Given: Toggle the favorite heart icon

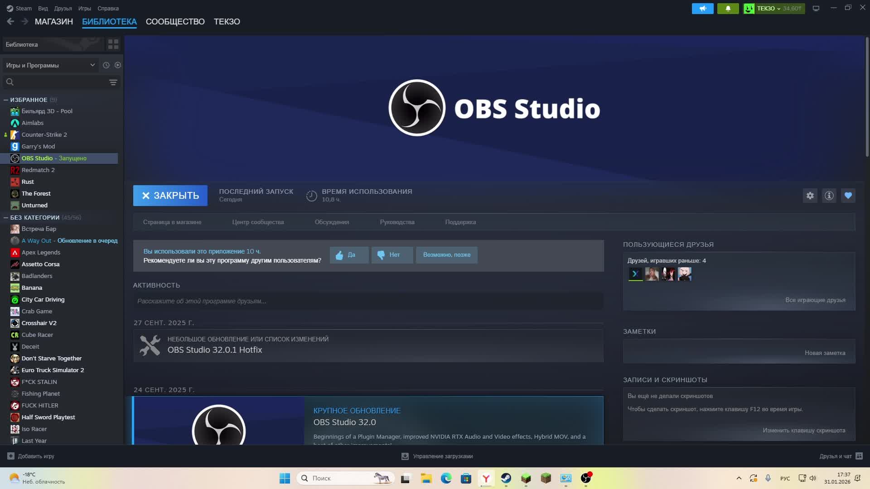Looking at the screenshot, I should click(x=848, y=196).
